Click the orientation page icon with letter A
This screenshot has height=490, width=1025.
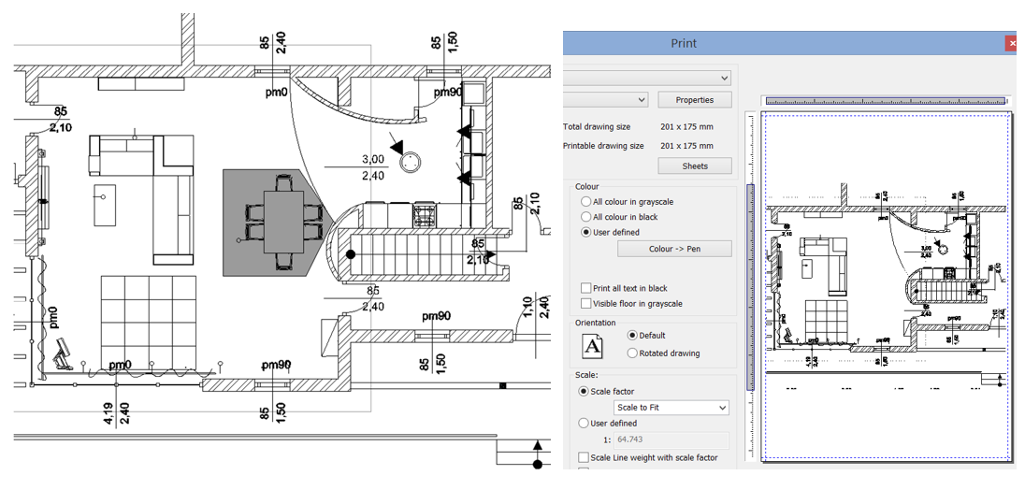coord(594,344)
